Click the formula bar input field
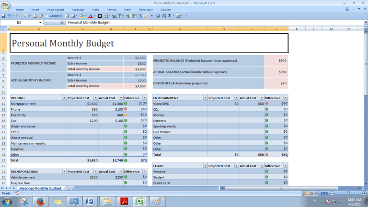The image size is (368, 207). [215, 23]
